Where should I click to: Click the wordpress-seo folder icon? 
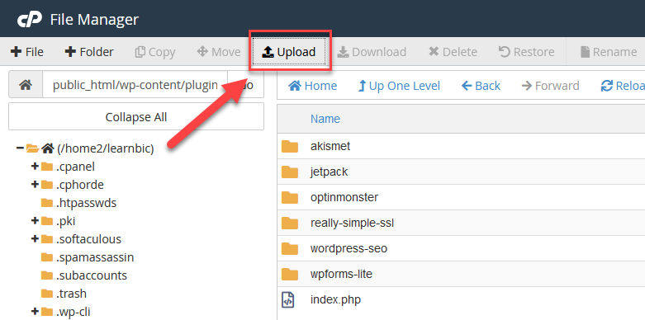(290, 248)
